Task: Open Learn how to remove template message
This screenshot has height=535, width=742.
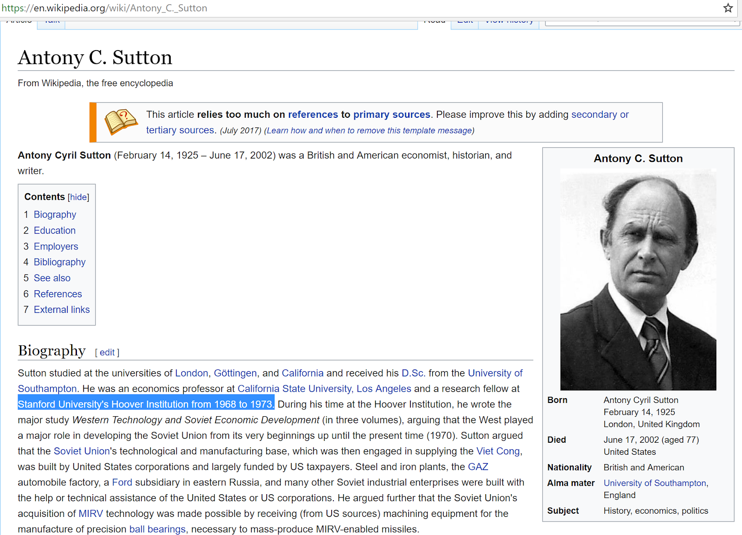Action: click(369, 131)
